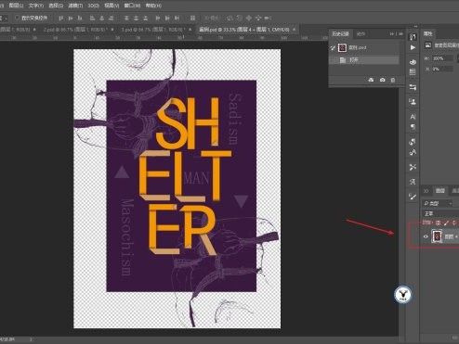The height and width of the screenshot is (344, 459).
Task: Click the X: 0% input field
Action: (442, 69)
